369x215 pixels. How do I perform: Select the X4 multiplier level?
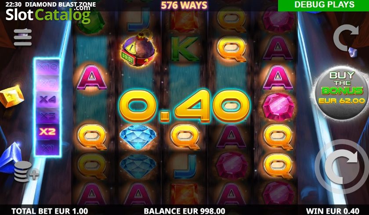pyautogui.click(x=47, y=100)
